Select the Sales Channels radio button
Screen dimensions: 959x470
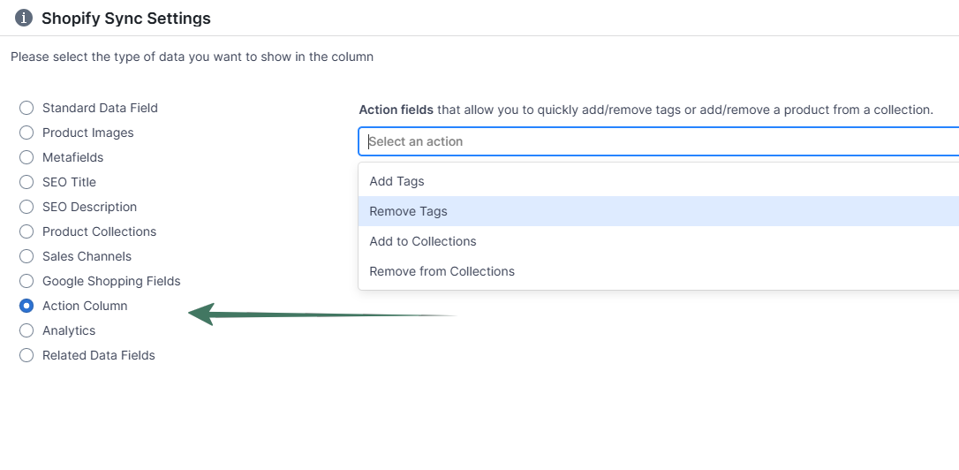point(26,256)
